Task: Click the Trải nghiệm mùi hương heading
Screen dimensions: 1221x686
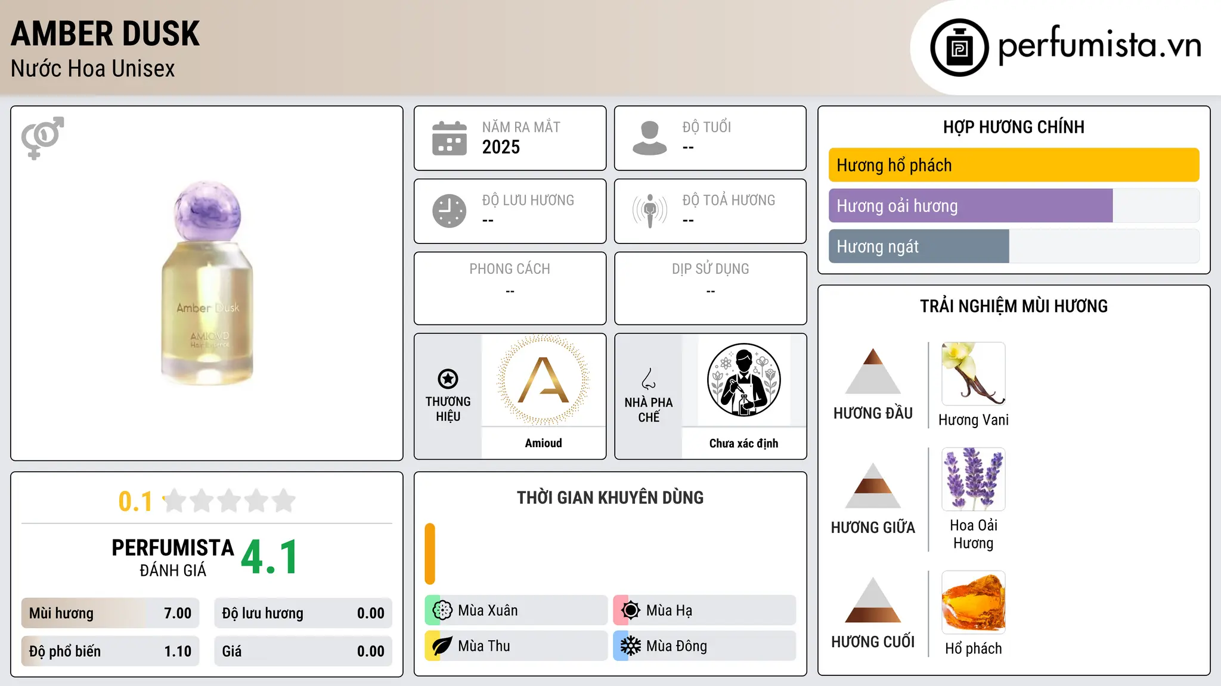Action: pos(1014,306)
